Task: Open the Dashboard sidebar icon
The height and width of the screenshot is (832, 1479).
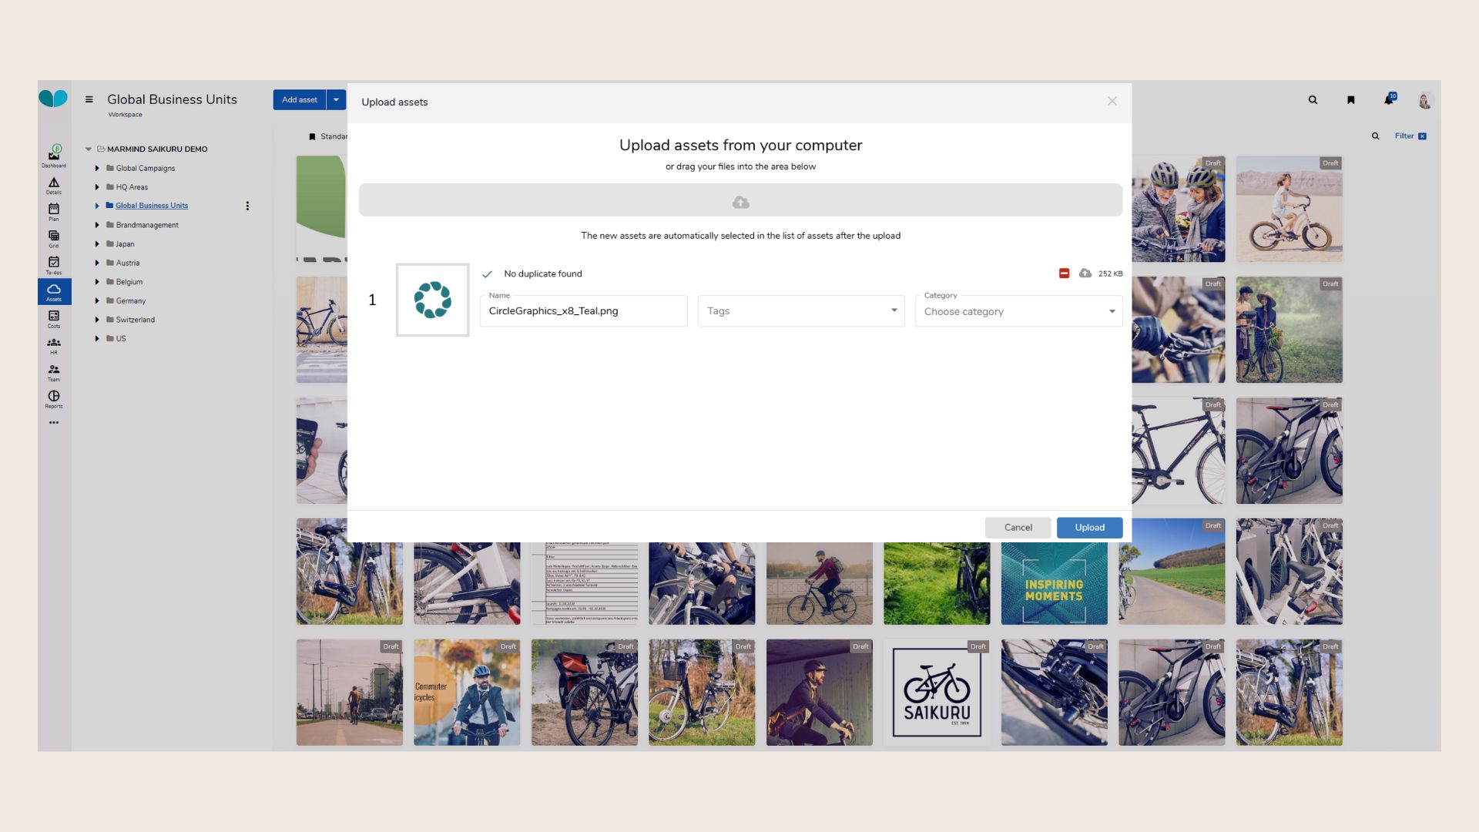Action: 54,155
